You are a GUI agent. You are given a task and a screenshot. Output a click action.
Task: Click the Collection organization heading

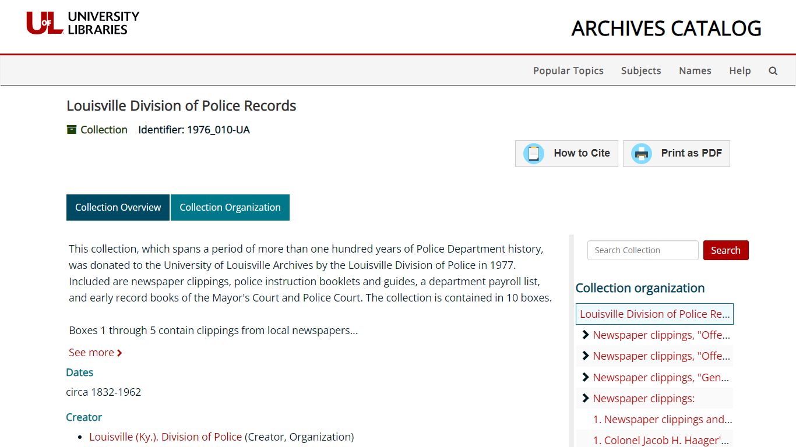pyautogui.click(x=640, y=288)
